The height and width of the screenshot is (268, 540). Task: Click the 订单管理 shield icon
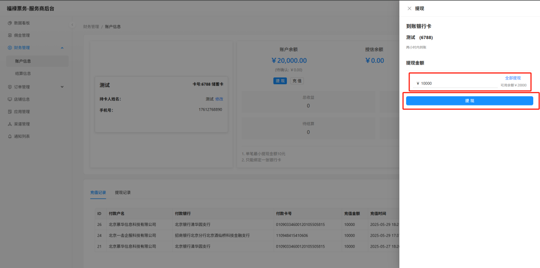tap(10, 87)
